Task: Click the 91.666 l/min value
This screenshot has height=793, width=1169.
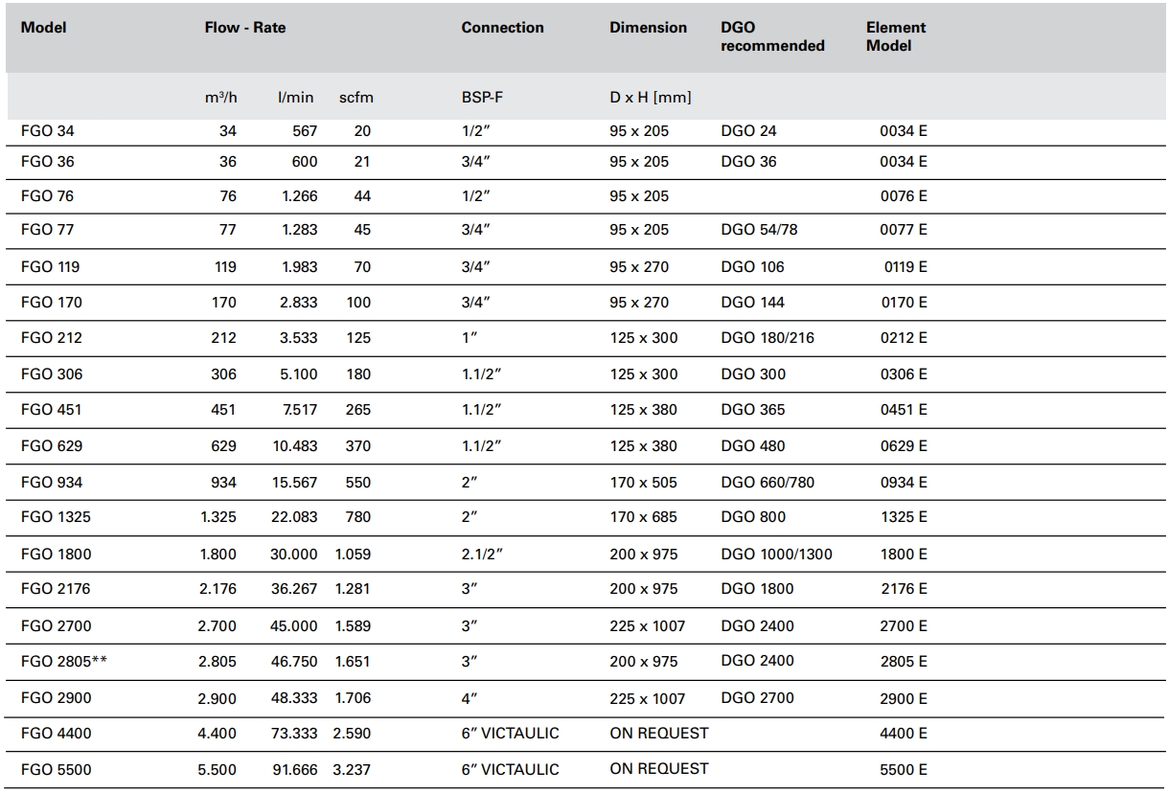Action: click(294, 769)
